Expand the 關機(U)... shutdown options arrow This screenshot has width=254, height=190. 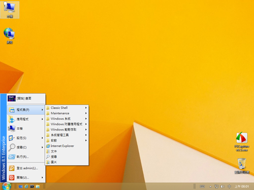point(42,177)
